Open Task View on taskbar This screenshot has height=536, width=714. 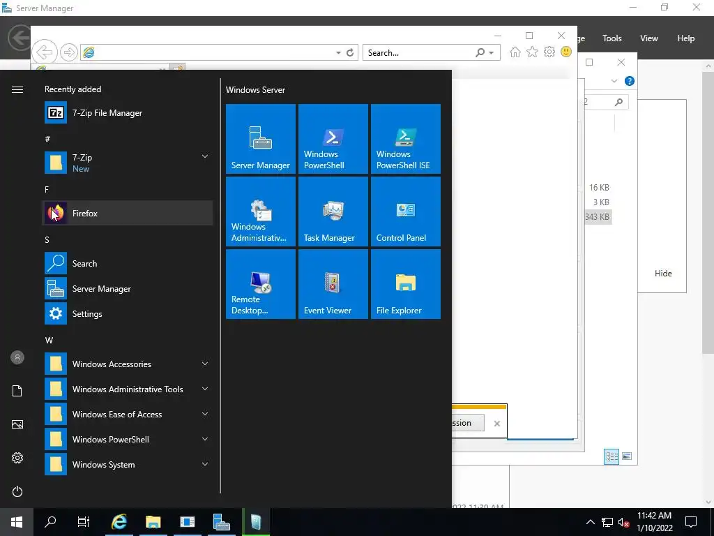[x=84, y=522]
